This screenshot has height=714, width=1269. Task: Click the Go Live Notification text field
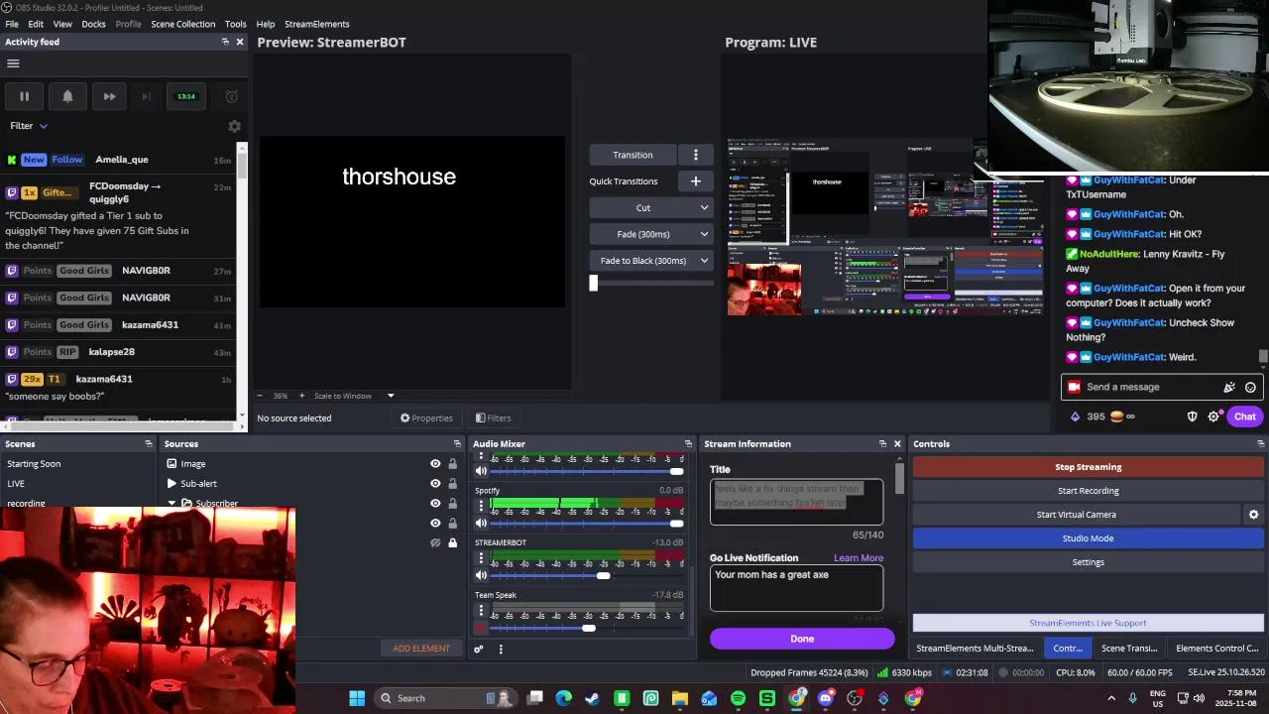[796, 589]
